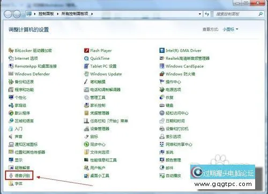The image size is (268, 194).
Task: Open 声音 settings
Action: [x=16, y=136]
